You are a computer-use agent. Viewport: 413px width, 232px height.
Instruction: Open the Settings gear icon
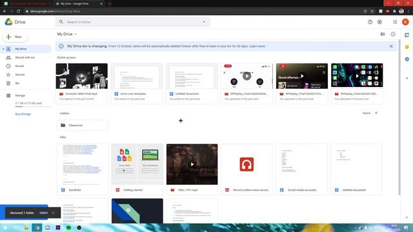click(379, 22)
